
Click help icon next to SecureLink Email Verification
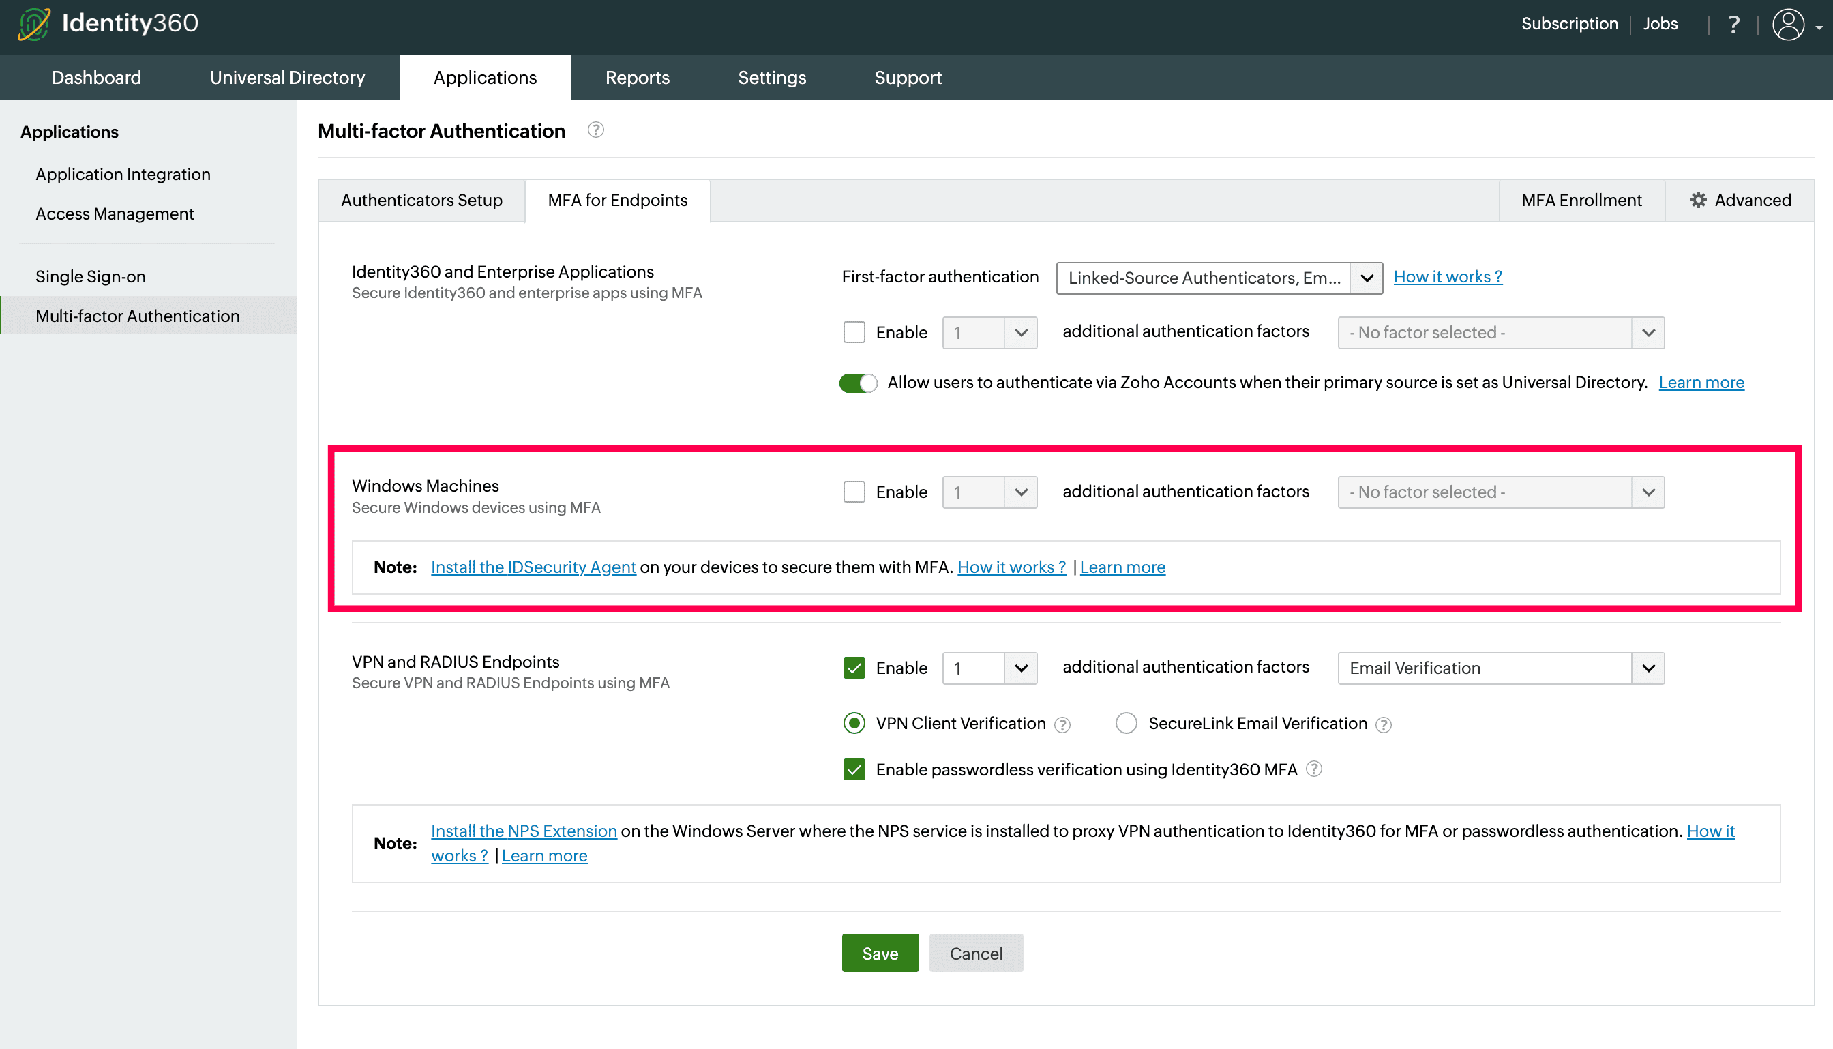click(x=1383, y=725)
